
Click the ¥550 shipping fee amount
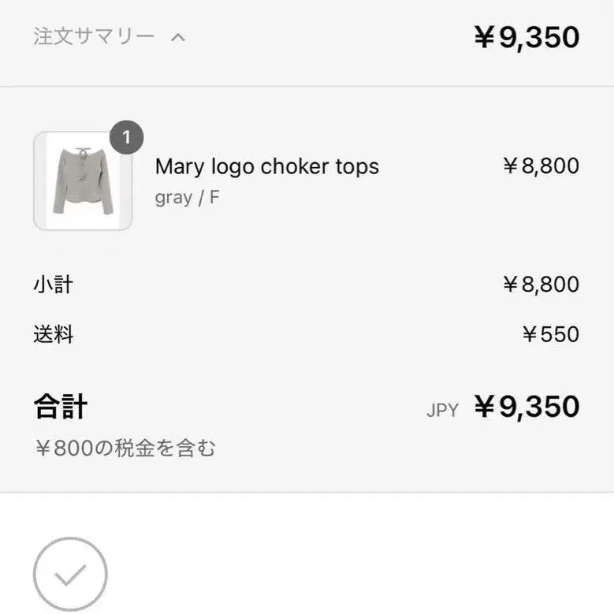(x=550, y=334)
